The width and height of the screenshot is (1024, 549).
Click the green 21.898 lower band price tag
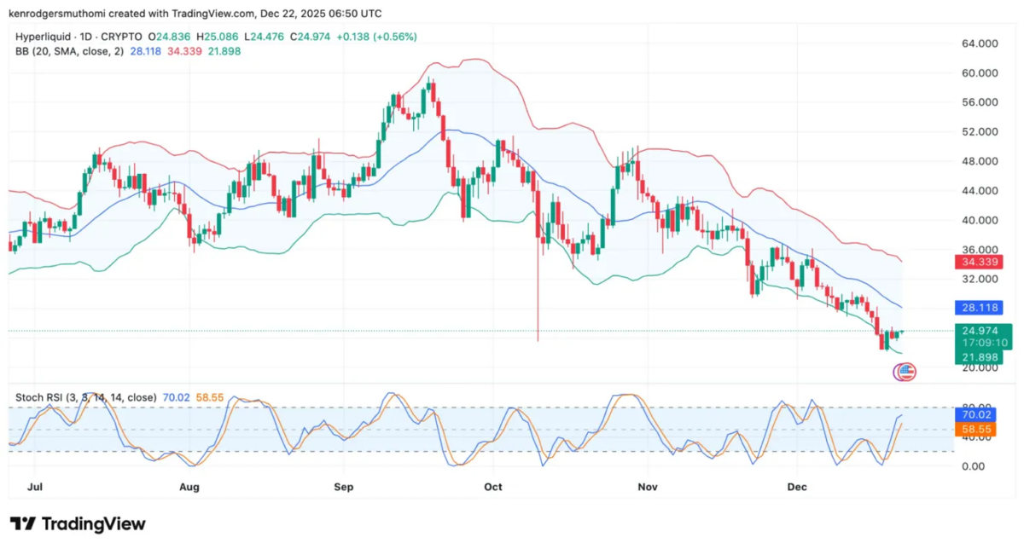979,357
